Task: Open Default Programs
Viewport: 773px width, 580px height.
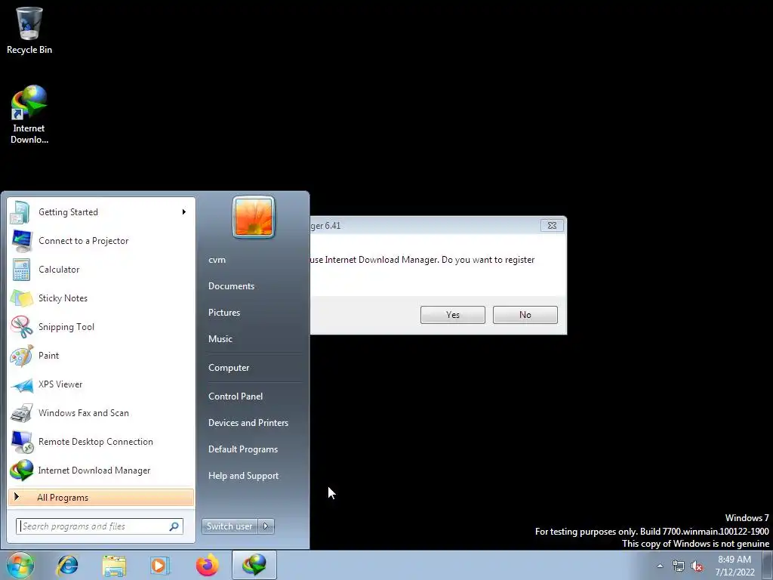Action: (x=242, y=449)
